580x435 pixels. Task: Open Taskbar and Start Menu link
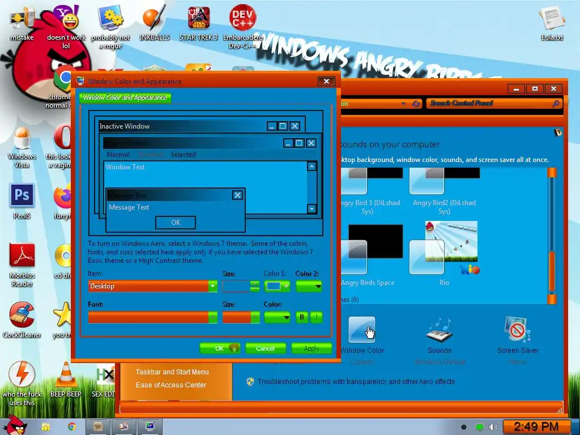[172, 372]
